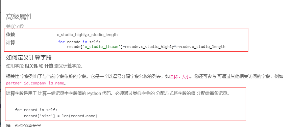Select the 计算 field label beside code editor
Viewport: 295px width, 127px height.
click(x=10, y=43)
